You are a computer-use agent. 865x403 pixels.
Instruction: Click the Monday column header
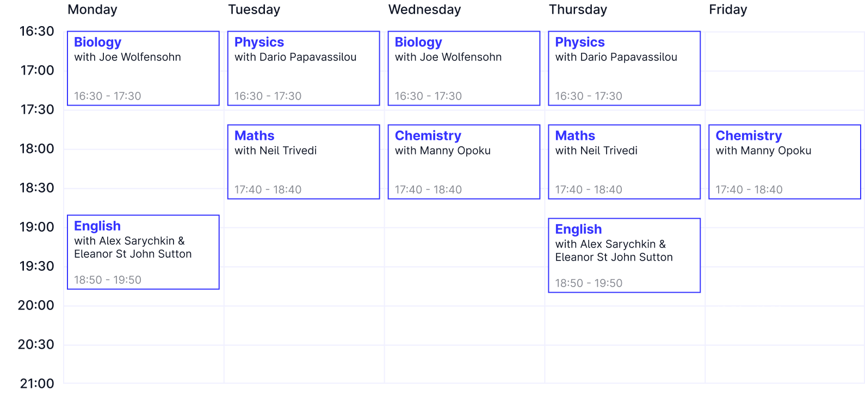pos(92,9)
